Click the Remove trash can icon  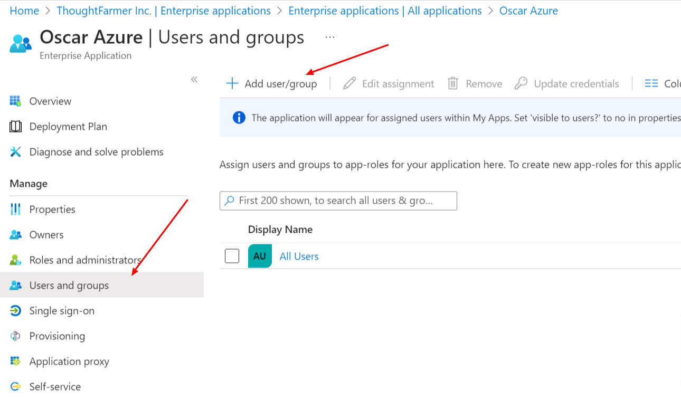pos(453,83)
